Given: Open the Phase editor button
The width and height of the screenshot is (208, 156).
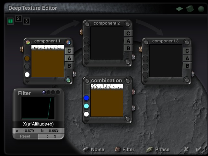Looking at the screenshot, I should point(158,150).
